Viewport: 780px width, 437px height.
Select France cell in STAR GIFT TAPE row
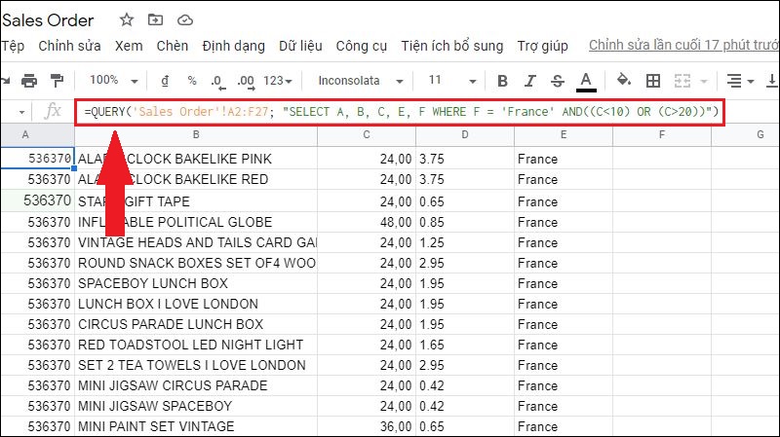coord(564,201)
